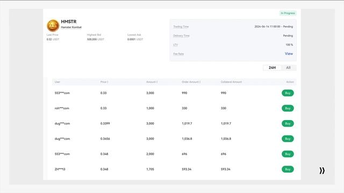Click the Collateral Amount column header
Image resolution: width=344 pixels, height=193 pixels.
(231, 82)
